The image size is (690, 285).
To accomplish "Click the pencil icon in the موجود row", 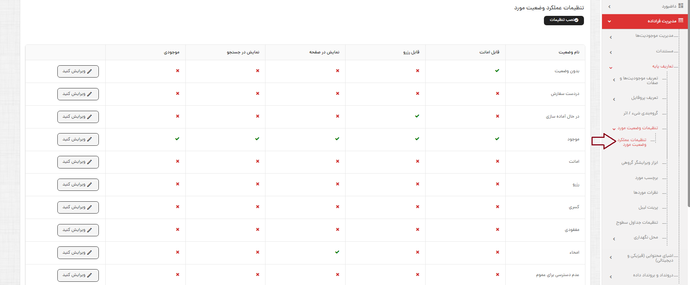I will (89, 139).
